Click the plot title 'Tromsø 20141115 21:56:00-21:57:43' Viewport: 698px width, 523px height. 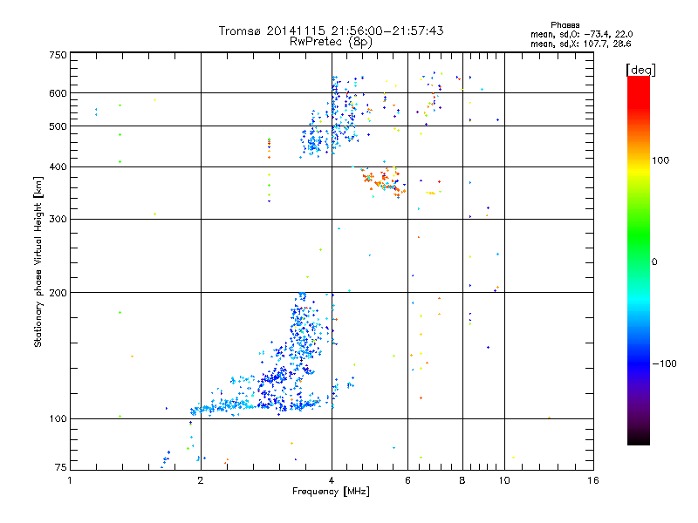click(x=331, y=31)
